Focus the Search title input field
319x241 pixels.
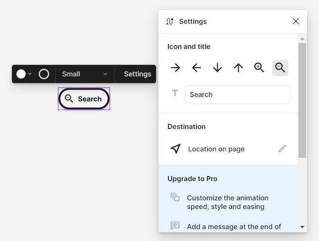238,95
